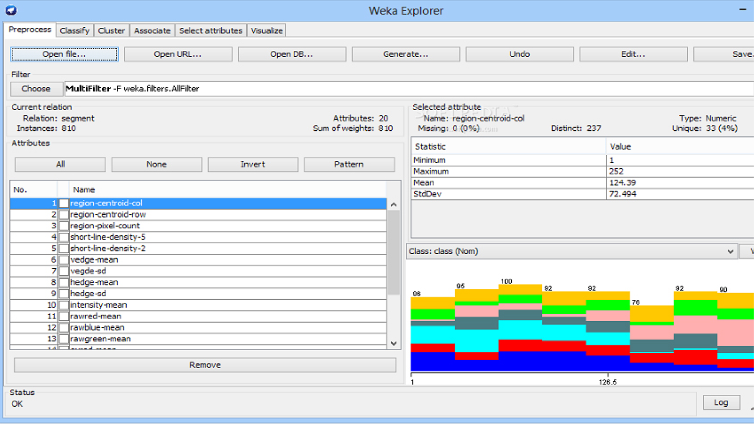This screenshot has width=754, height=424.
Task: Expand the Class: class (Nom) dropdown
Action: click(x=730, y=251)
